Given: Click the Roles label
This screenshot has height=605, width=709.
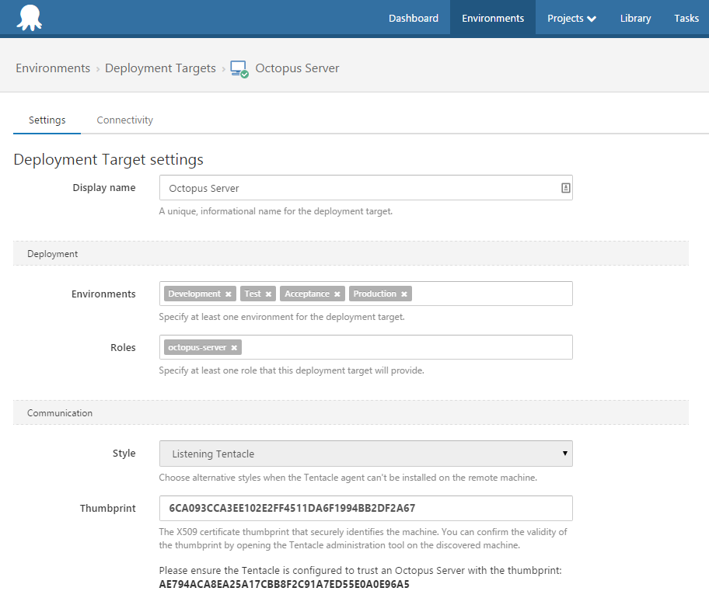Looking at the screenshot, I should click(123, 347).
